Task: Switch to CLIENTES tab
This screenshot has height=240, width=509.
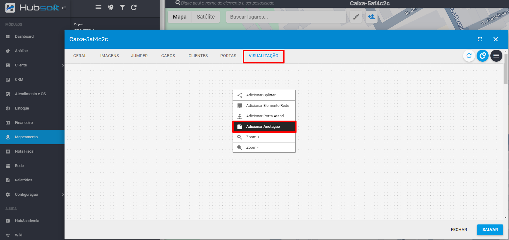Action: tap(198, 56)
